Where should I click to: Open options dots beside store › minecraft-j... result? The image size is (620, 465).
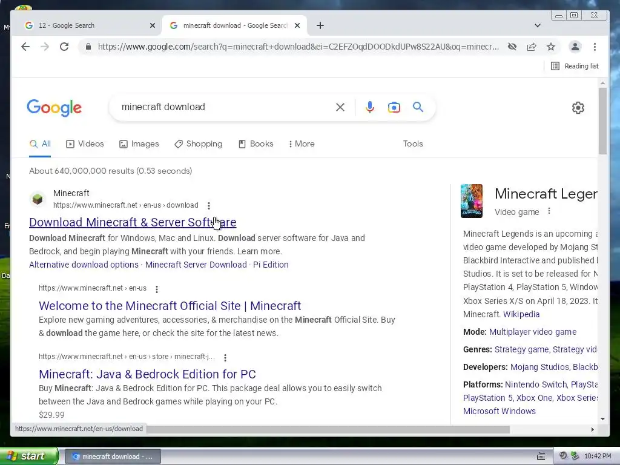(225, 357)
